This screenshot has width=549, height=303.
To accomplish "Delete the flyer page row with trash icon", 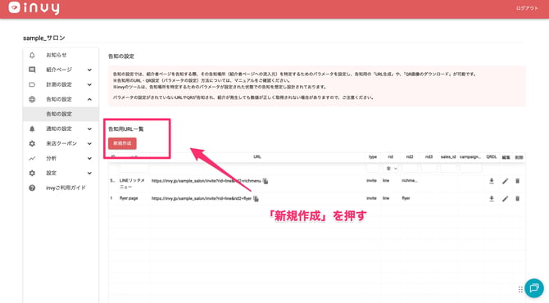I will point(518,198).
